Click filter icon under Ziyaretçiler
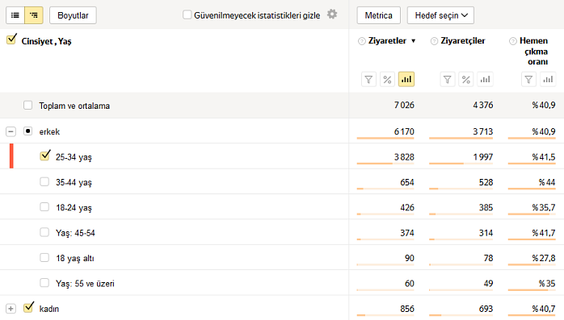The image size is (564, 320). pyautogui.click(x=448, y=79)
